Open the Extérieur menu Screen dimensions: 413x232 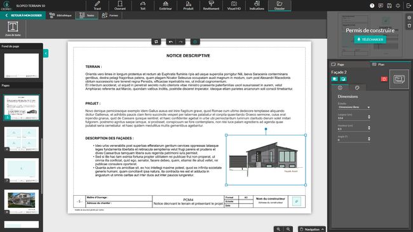165,6
